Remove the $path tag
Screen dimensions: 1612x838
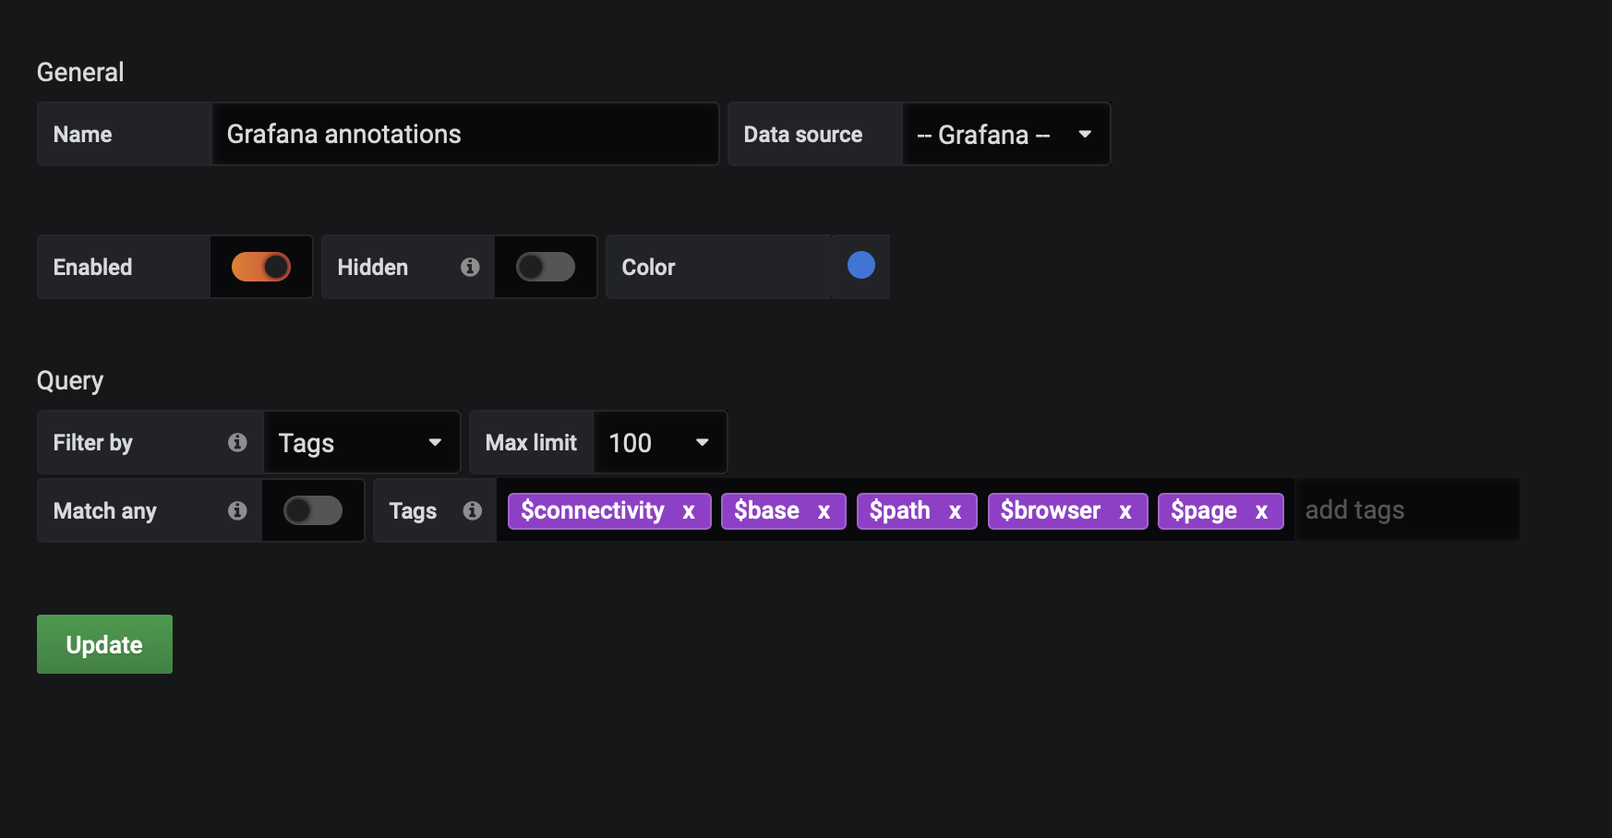tap(956, 511)
